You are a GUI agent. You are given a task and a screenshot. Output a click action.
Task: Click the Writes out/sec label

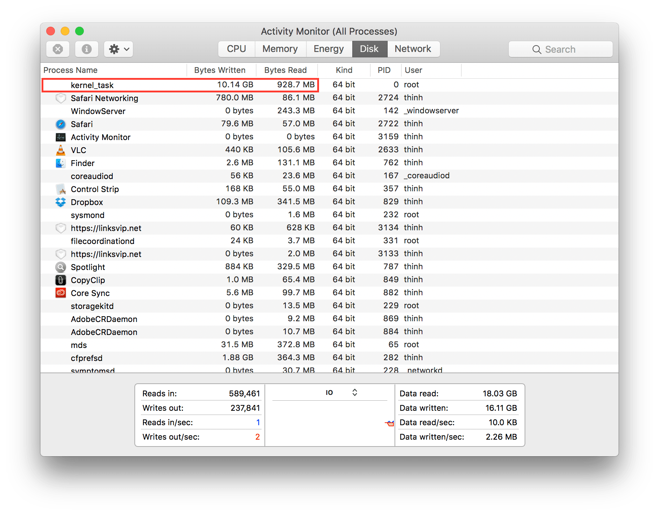pyautogui.click(x=171, y=437)
